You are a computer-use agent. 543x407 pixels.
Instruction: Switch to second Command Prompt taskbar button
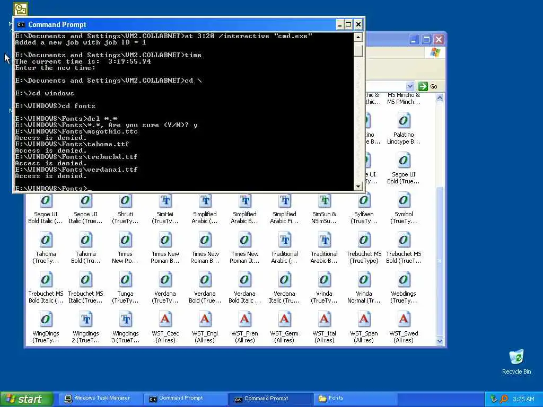point(270,399)
